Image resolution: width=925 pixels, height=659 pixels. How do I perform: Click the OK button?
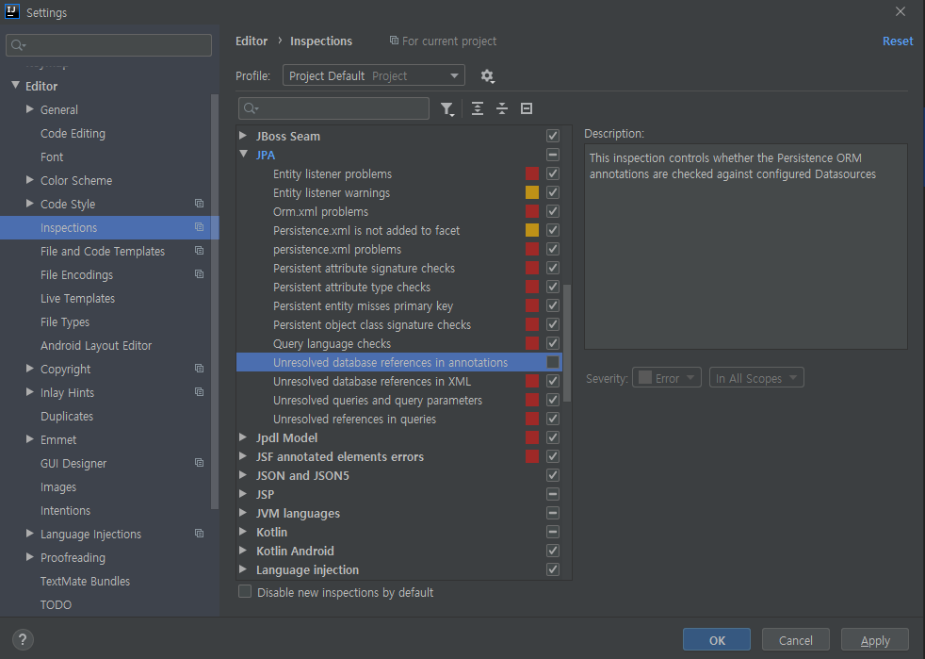(x=717, y=640)
